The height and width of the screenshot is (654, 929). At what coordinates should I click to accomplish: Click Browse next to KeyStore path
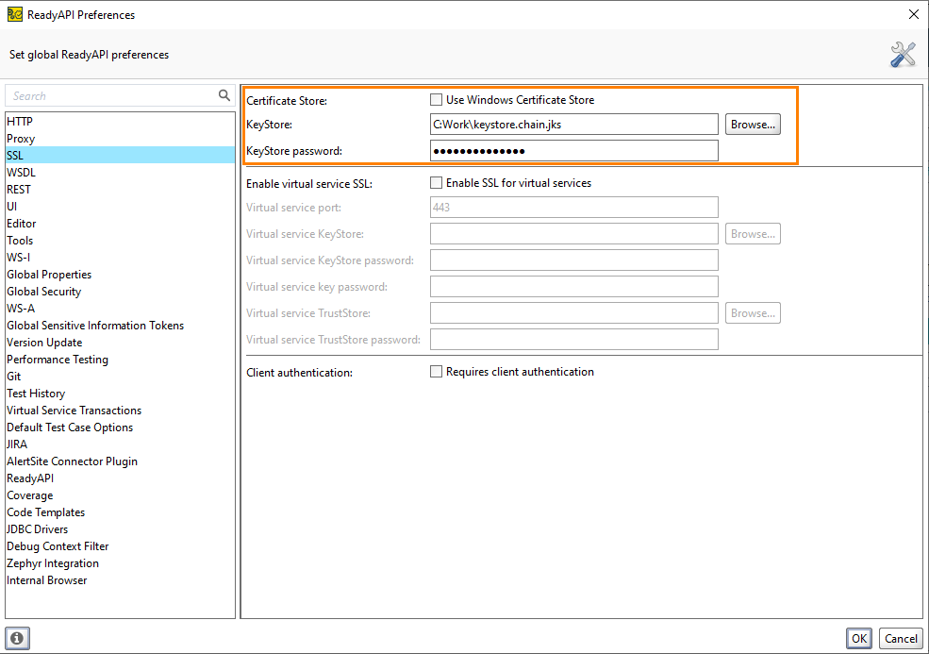point(753,125)
